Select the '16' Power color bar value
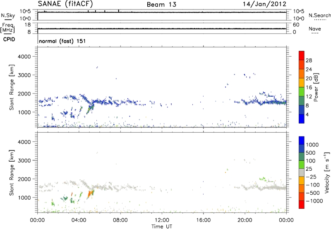This screenshot has height=229, width=331. click(309, 88)
